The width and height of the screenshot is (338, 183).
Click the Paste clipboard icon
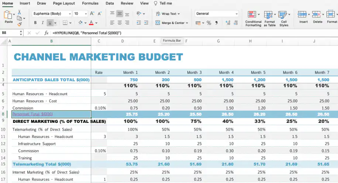point(8,15)
